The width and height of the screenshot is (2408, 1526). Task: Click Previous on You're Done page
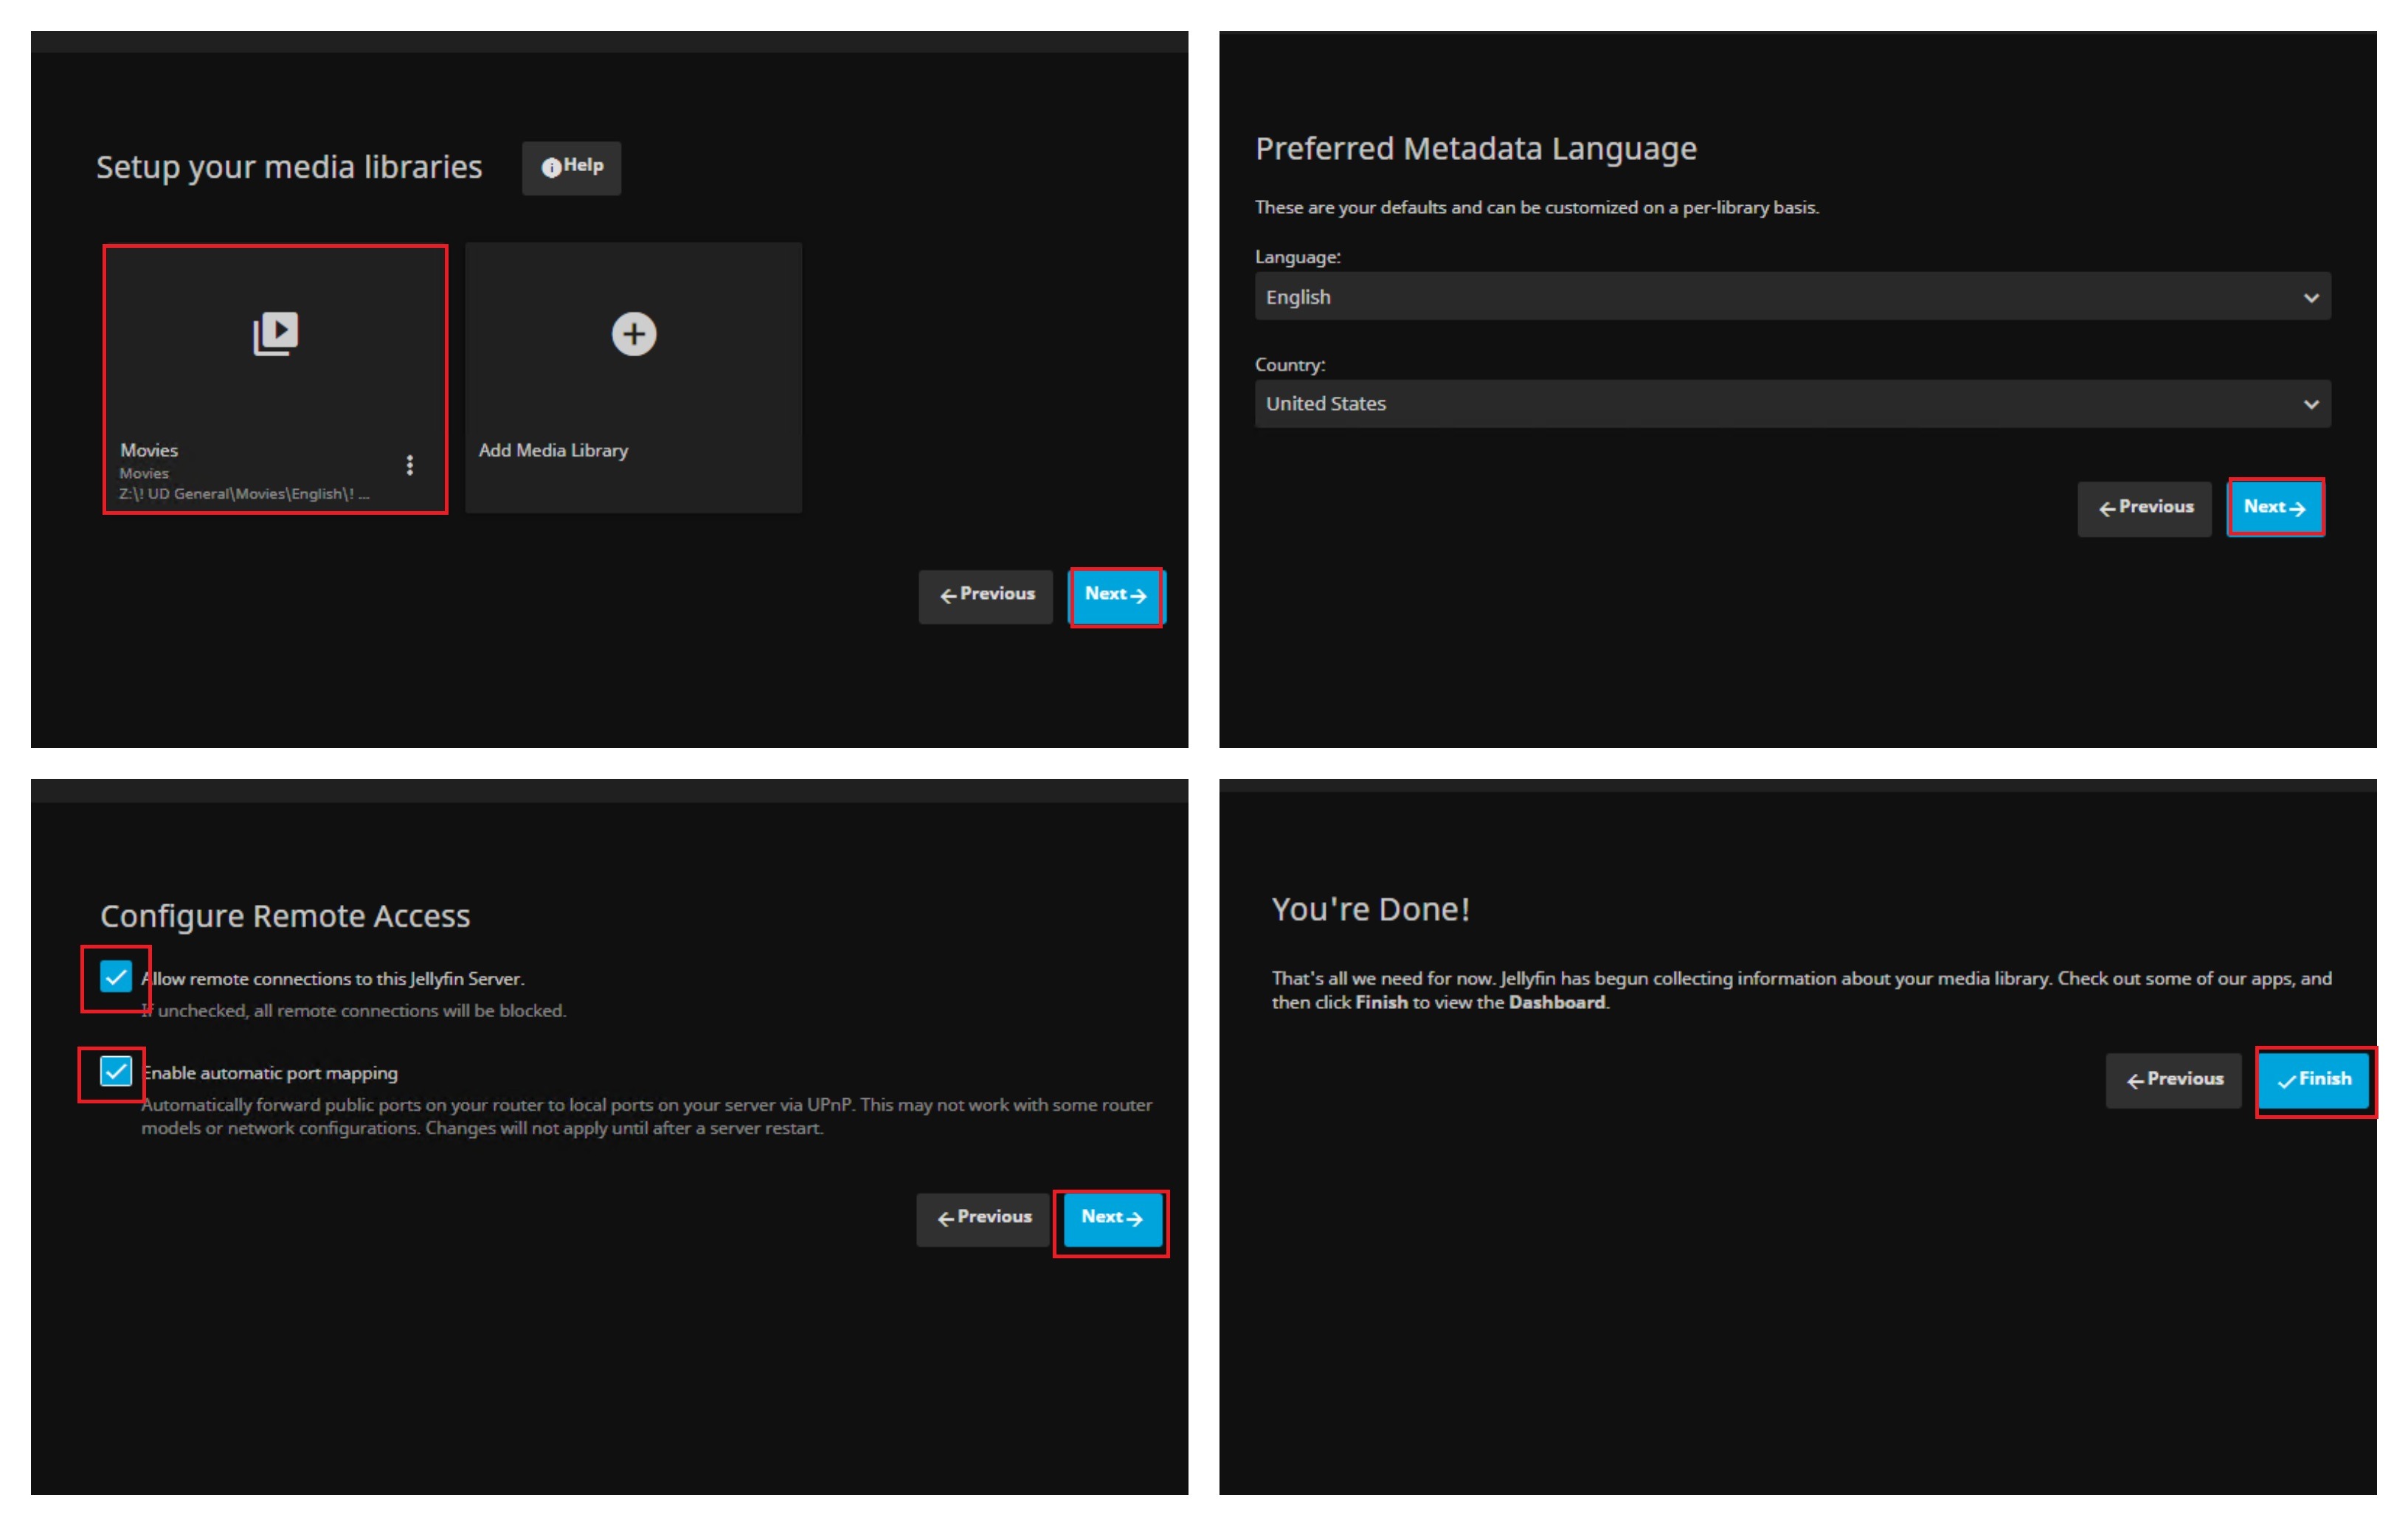(2173, 1080)
